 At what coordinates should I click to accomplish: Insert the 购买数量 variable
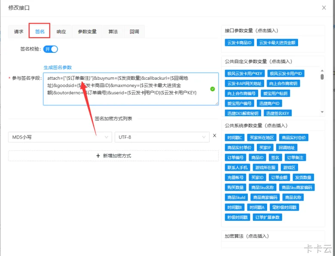pyautogui.click(x=235, y=187)
